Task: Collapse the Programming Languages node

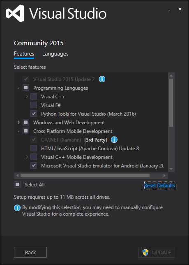Action: 19,88
